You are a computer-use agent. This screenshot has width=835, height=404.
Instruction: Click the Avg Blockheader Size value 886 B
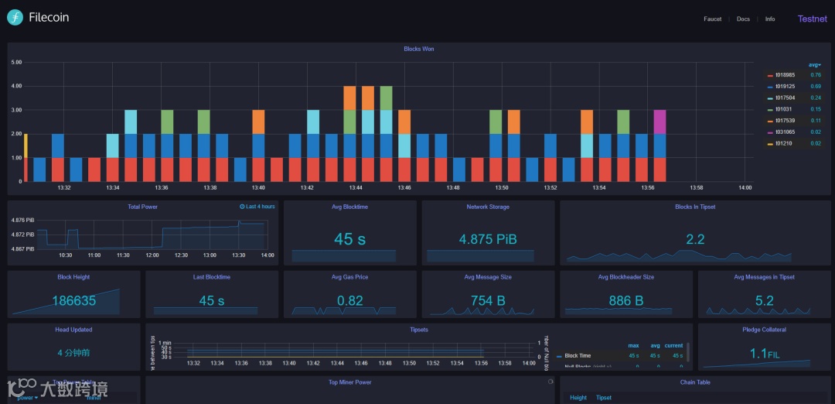coord(626,300)
